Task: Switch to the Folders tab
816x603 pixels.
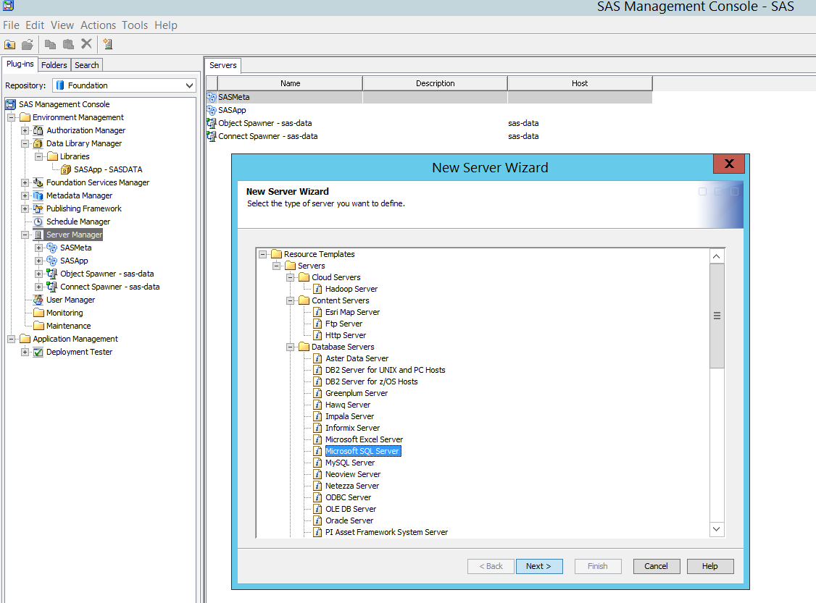Action: click(54, 65)
